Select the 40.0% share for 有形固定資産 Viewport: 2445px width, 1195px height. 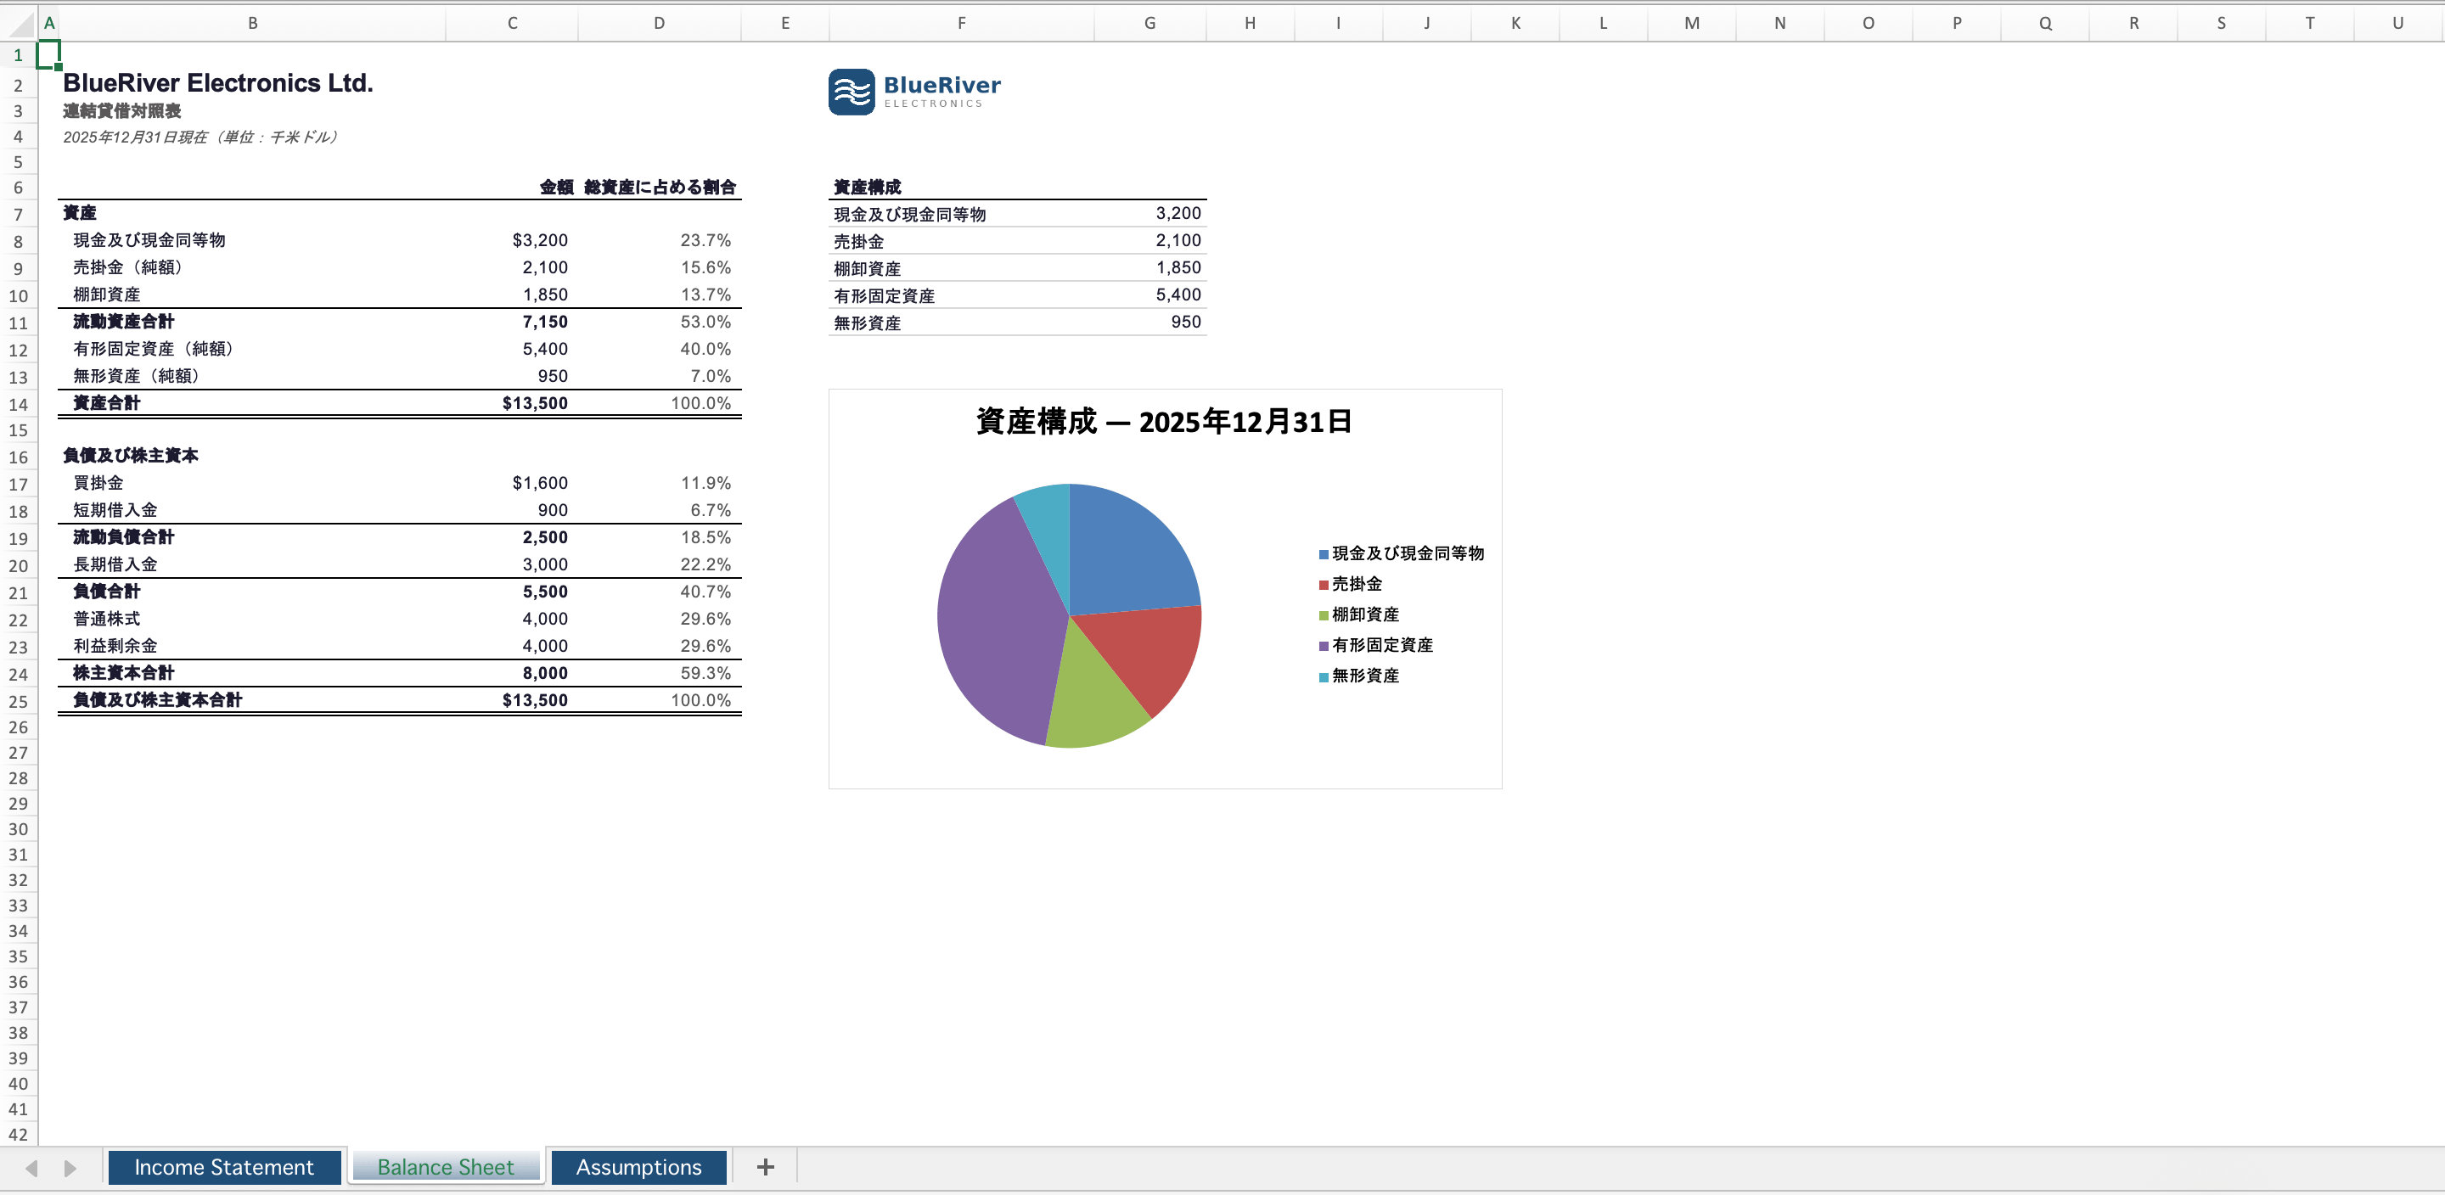click(705, 348)
